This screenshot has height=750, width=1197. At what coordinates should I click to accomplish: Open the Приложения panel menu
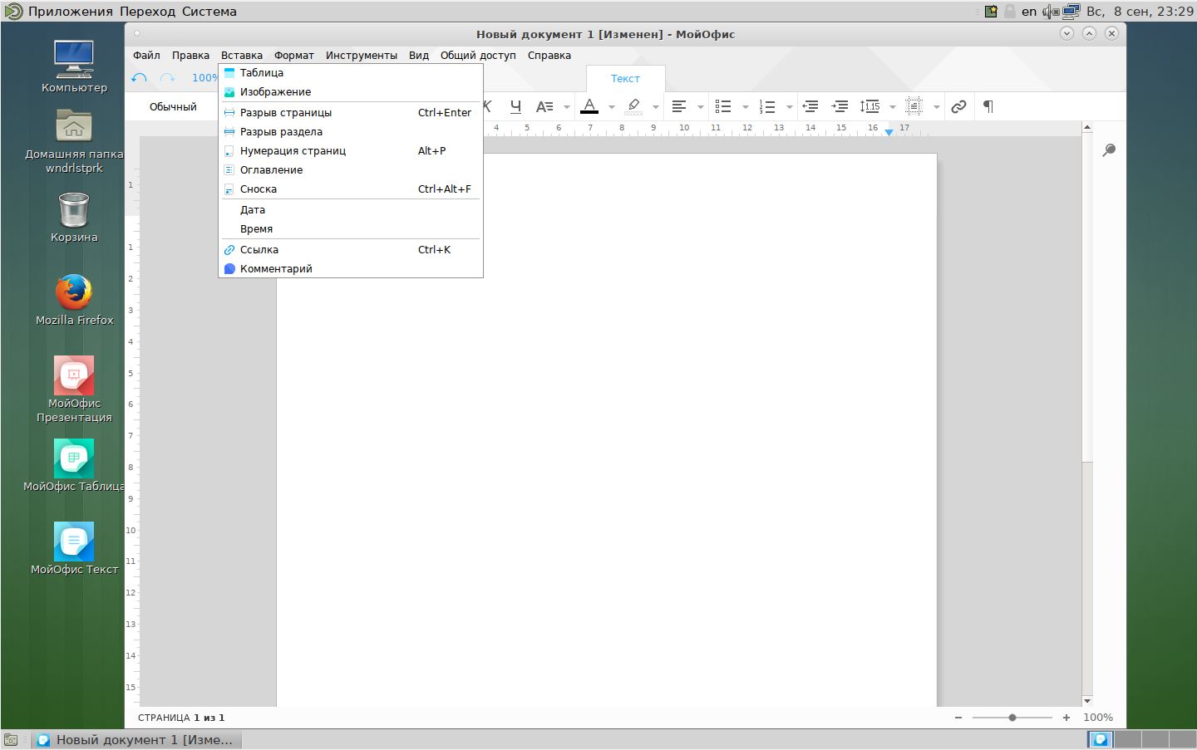coord(71,12)
